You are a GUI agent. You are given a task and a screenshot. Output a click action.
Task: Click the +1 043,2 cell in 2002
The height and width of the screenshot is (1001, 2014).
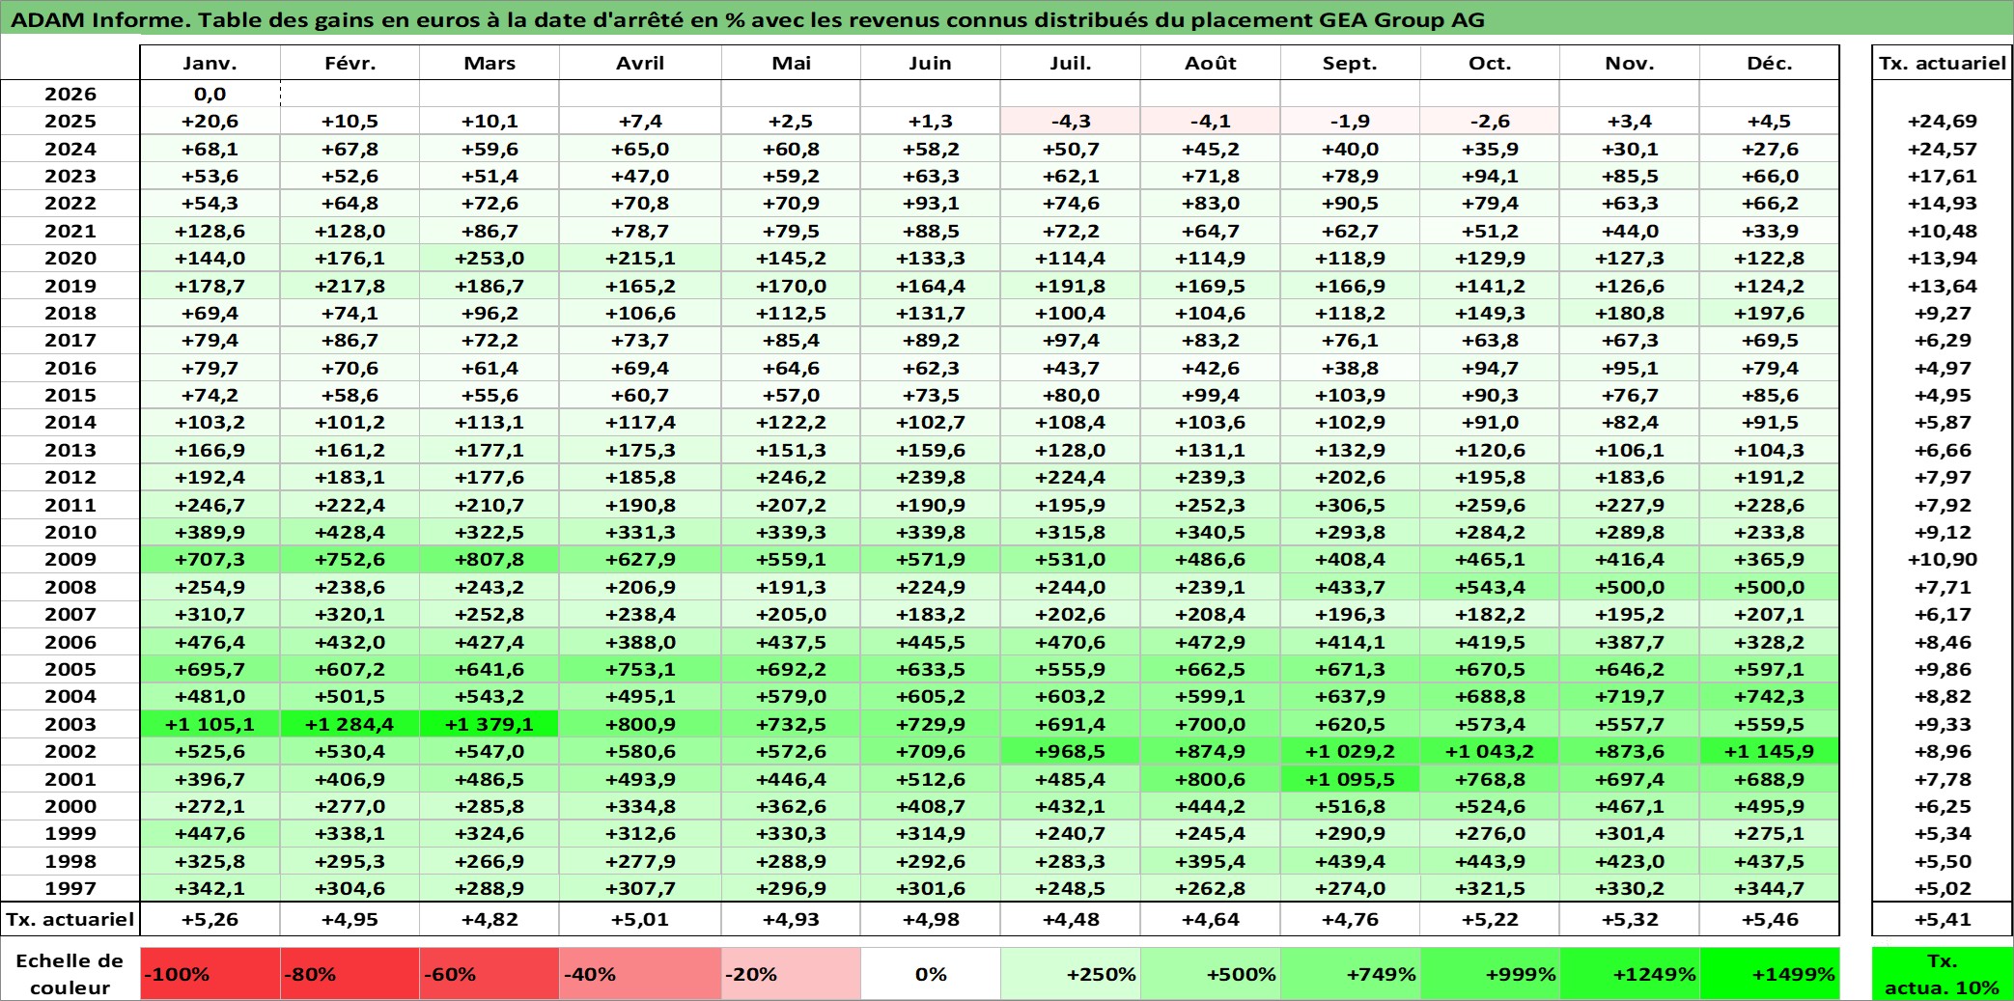pos(1490,751)
